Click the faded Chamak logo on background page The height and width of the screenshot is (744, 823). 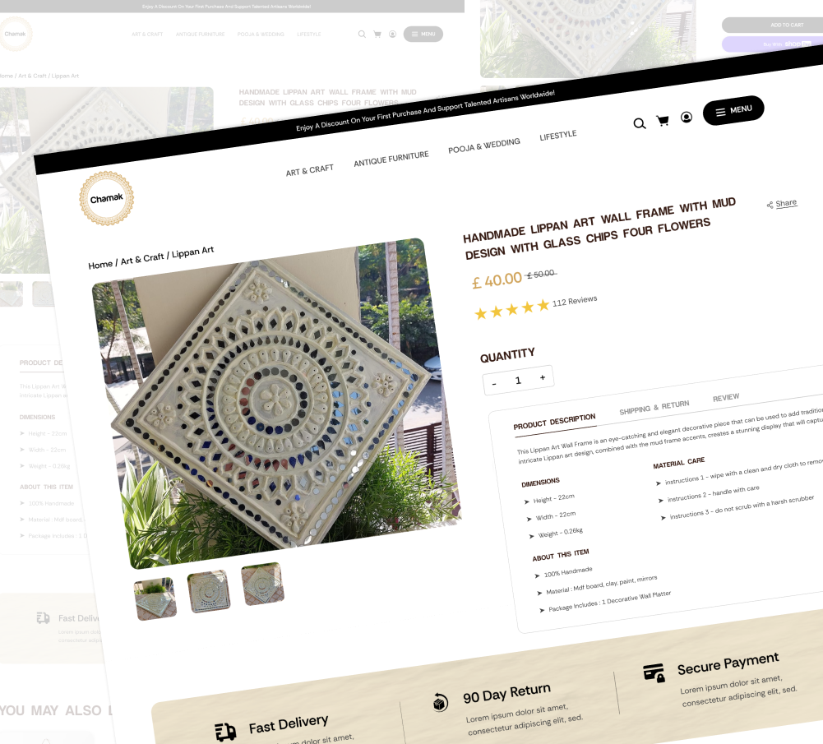point(16,34)
